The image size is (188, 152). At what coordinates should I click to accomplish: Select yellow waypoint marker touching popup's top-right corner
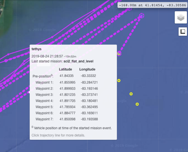point(119,53)
